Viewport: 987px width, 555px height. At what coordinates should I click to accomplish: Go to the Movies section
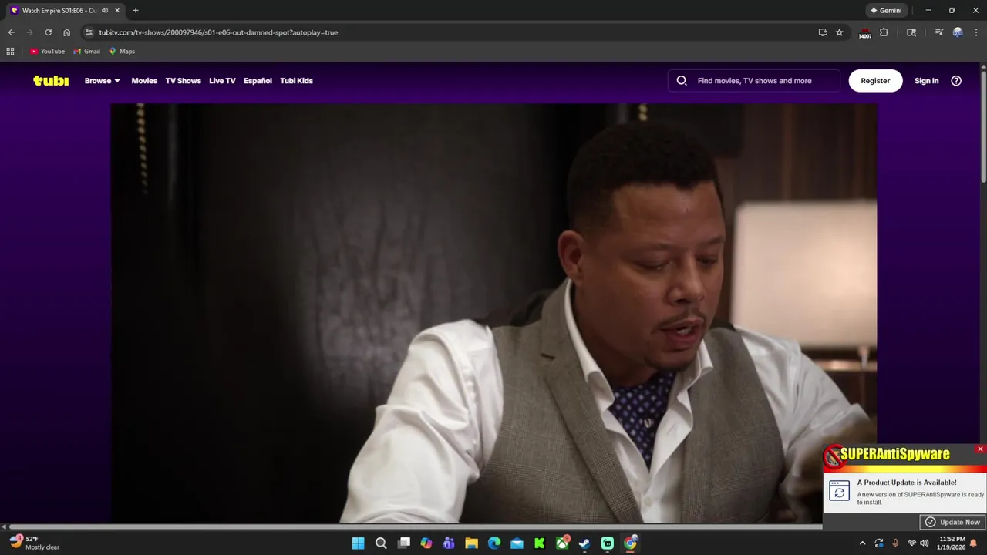click(144, 80)
